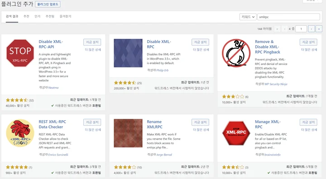The image size is (326, 179).
Task: Click 40,000+ 활성 설치 text
Action: [x=18, y=106]
